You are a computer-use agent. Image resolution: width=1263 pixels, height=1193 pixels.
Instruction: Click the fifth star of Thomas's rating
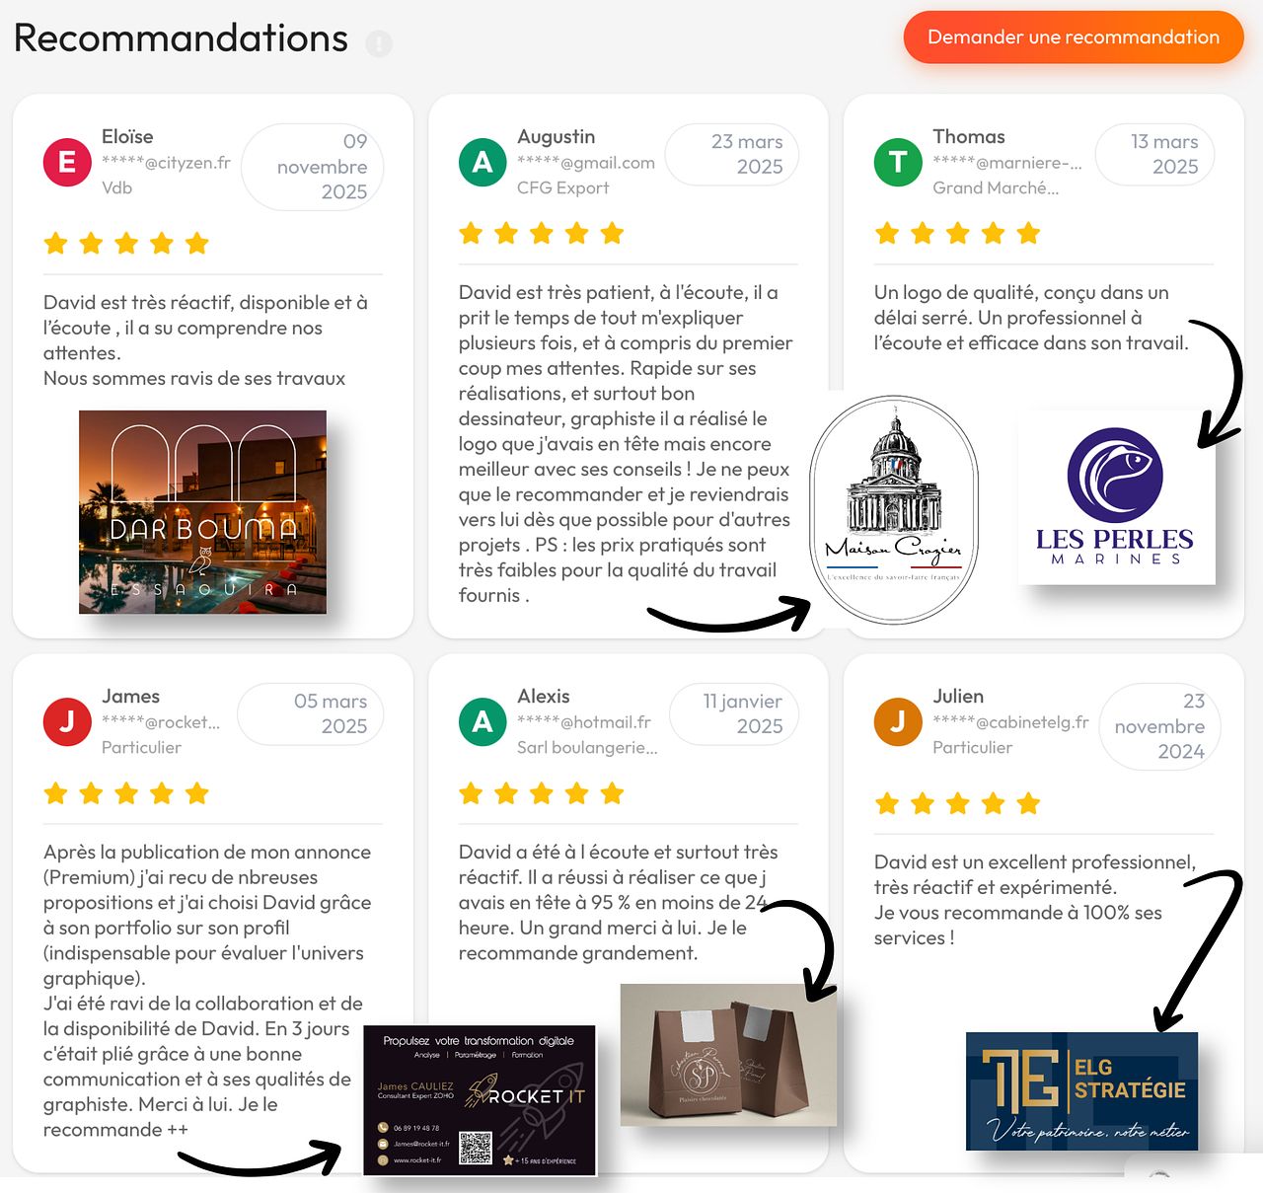[1028, 233]
